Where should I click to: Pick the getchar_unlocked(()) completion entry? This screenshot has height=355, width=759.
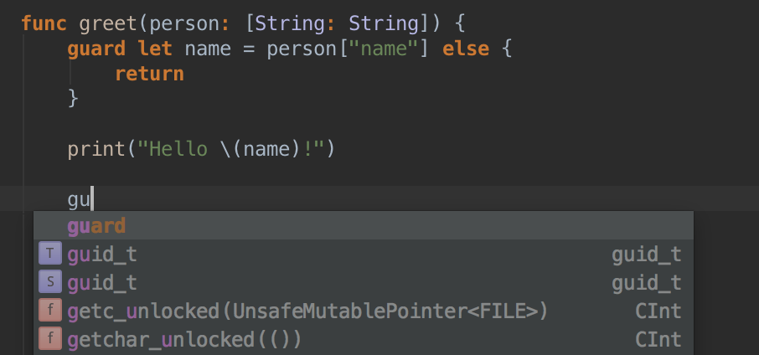point(363,340)
